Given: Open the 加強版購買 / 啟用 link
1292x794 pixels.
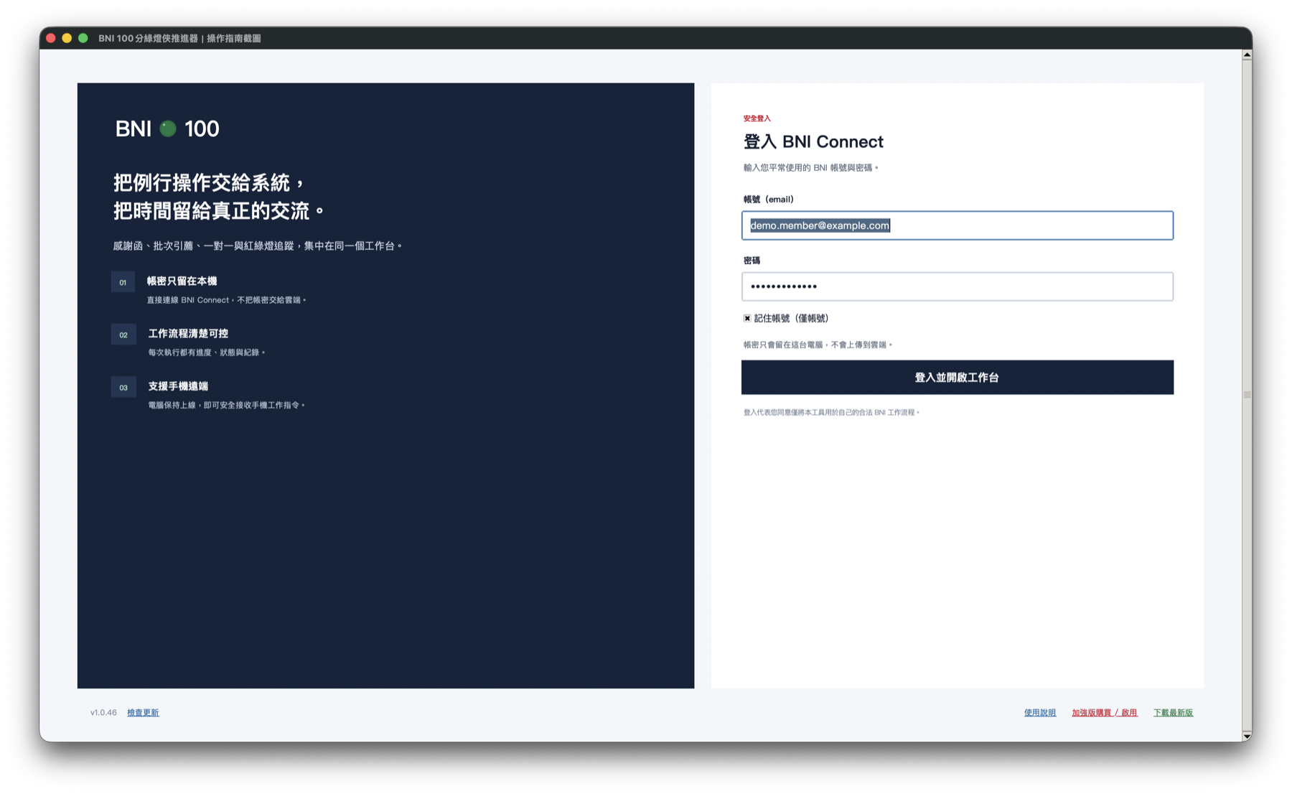Looking at the screenshot, I should point(1104,712).
